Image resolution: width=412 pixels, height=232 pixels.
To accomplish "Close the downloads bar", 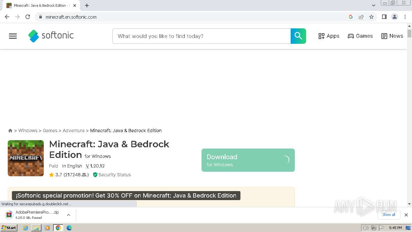I will click(x=406, y=215).
